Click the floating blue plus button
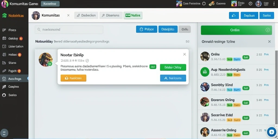The height and width of the screenshot is (139, 278). [271, 132]
